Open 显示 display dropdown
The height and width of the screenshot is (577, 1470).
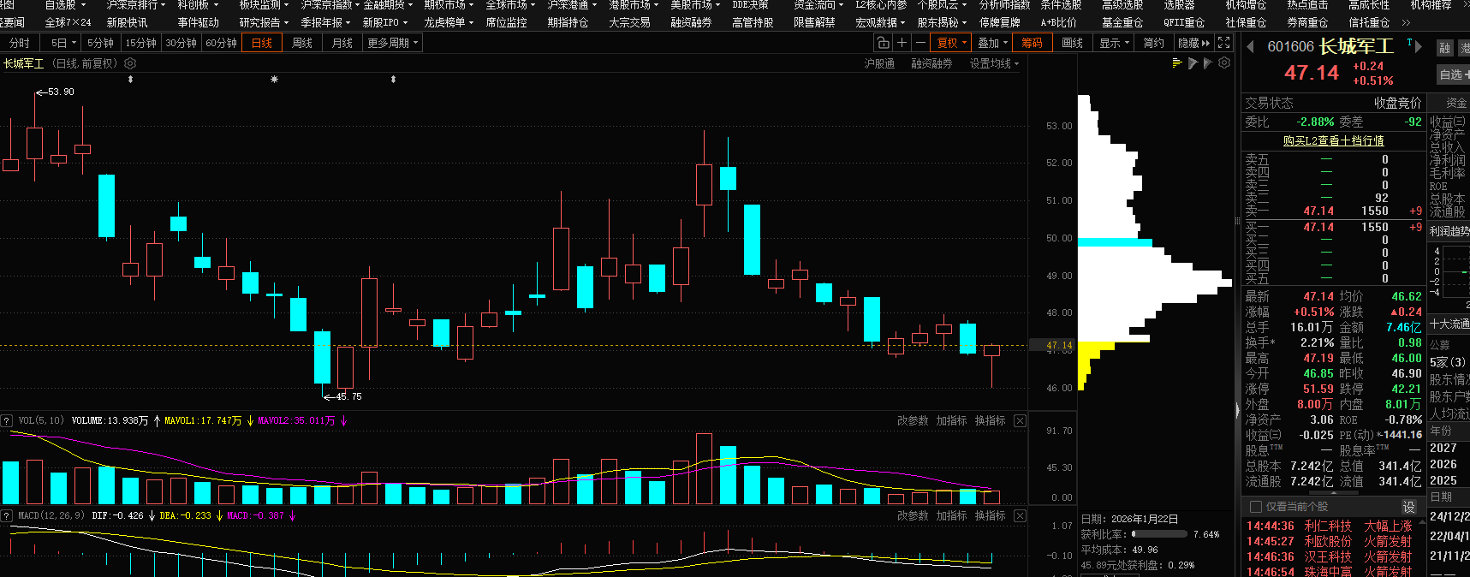[1114, 42]
